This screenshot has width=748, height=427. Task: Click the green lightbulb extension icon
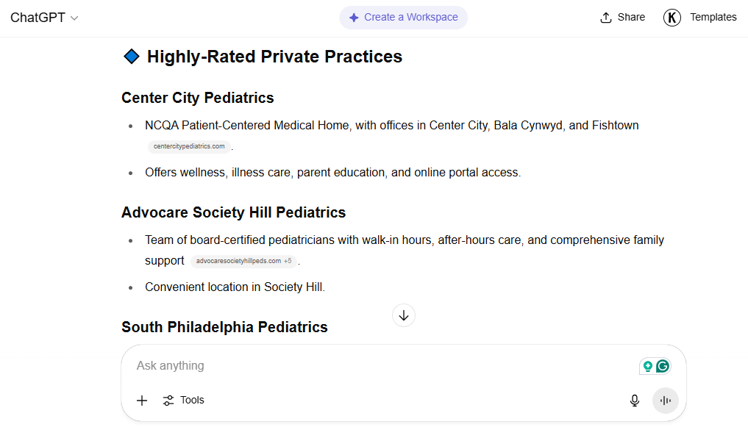[648, 366]
